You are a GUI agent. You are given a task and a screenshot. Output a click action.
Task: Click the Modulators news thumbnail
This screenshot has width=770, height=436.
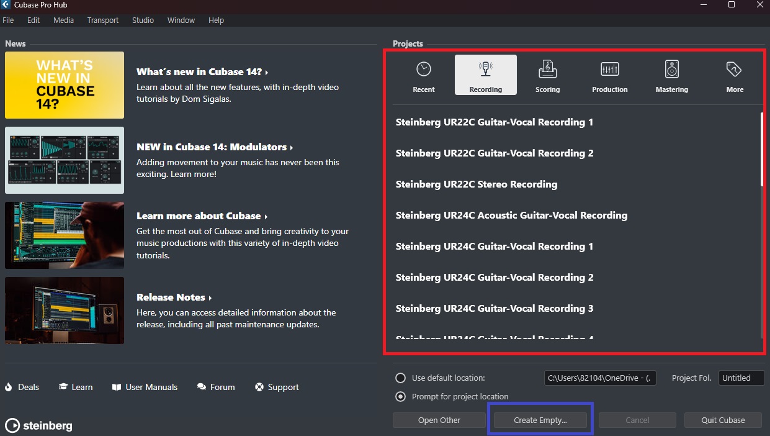(x=65, y=160)
